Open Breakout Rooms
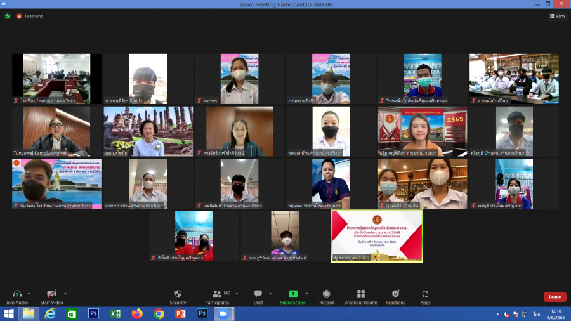The height and width of the screenshot is (321, 571). 361,294
